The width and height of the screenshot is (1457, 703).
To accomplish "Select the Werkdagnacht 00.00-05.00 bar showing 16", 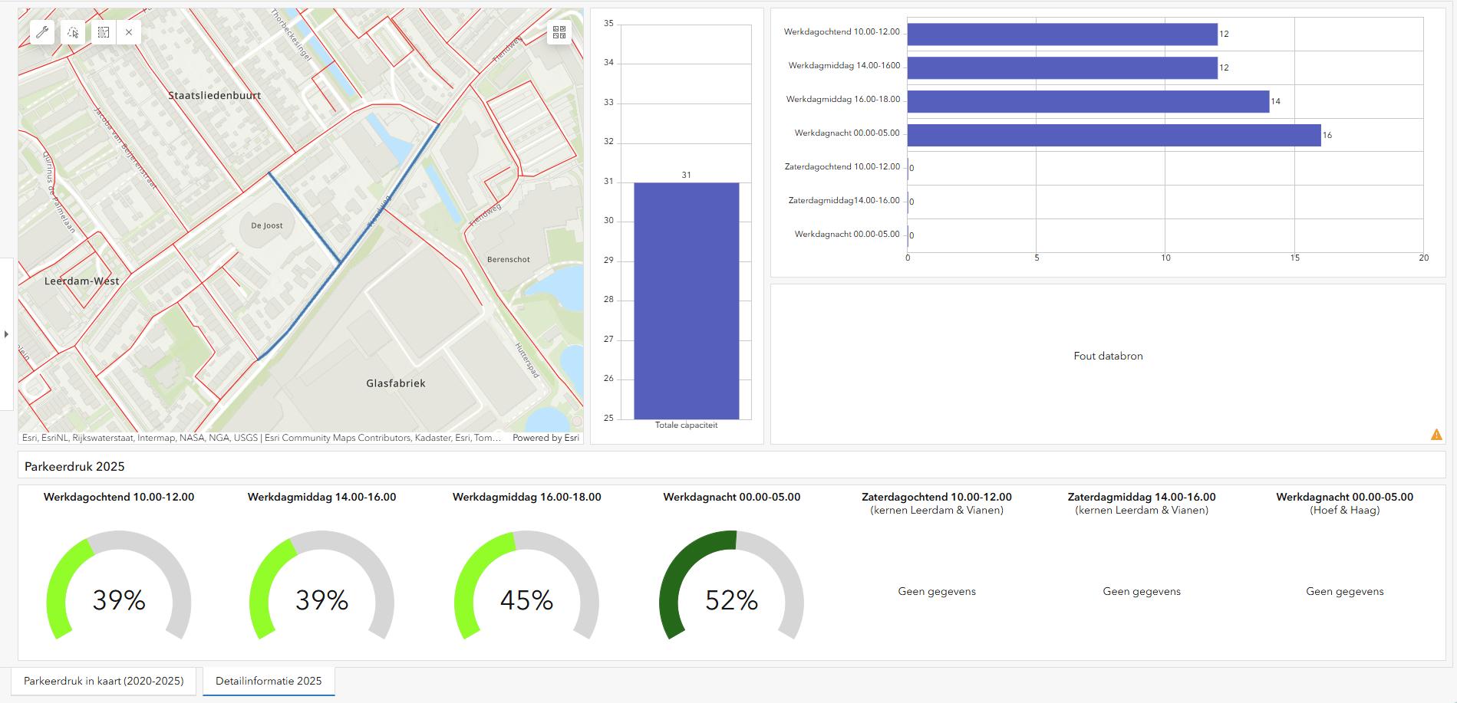I will tap(1113, 135).
